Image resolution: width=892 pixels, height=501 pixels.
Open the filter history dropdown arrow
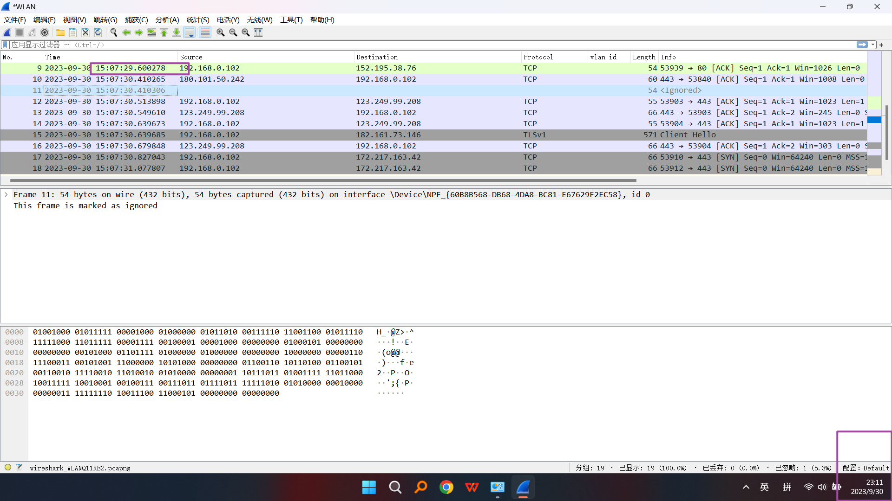coord(873,45)
